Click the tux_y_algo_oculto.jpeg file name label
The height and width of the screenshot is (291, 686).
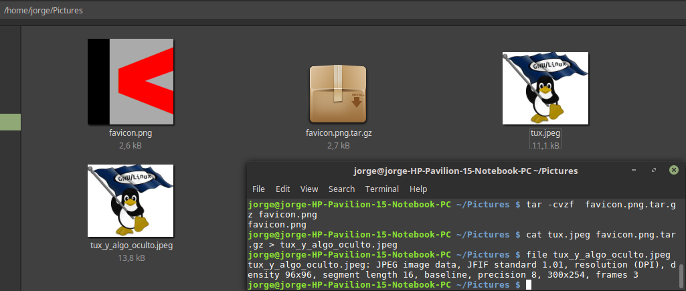click(x=131, y=245)
